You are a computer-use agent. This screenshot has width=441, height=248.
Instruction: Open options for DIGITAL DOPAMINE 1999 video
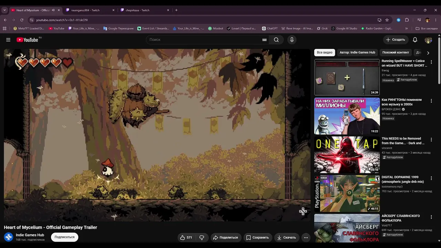click(431, 178)
